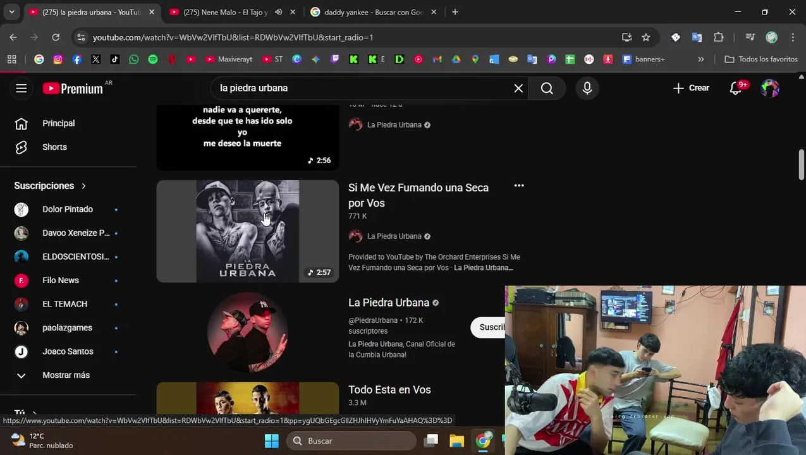The image size is (806, 455).
Task: Bookmark this page with the star
Action: [x=646, y=37]
